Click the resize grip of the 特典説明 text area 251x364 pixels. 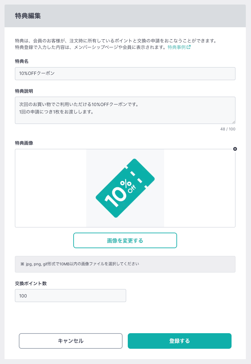click(233, 122)
